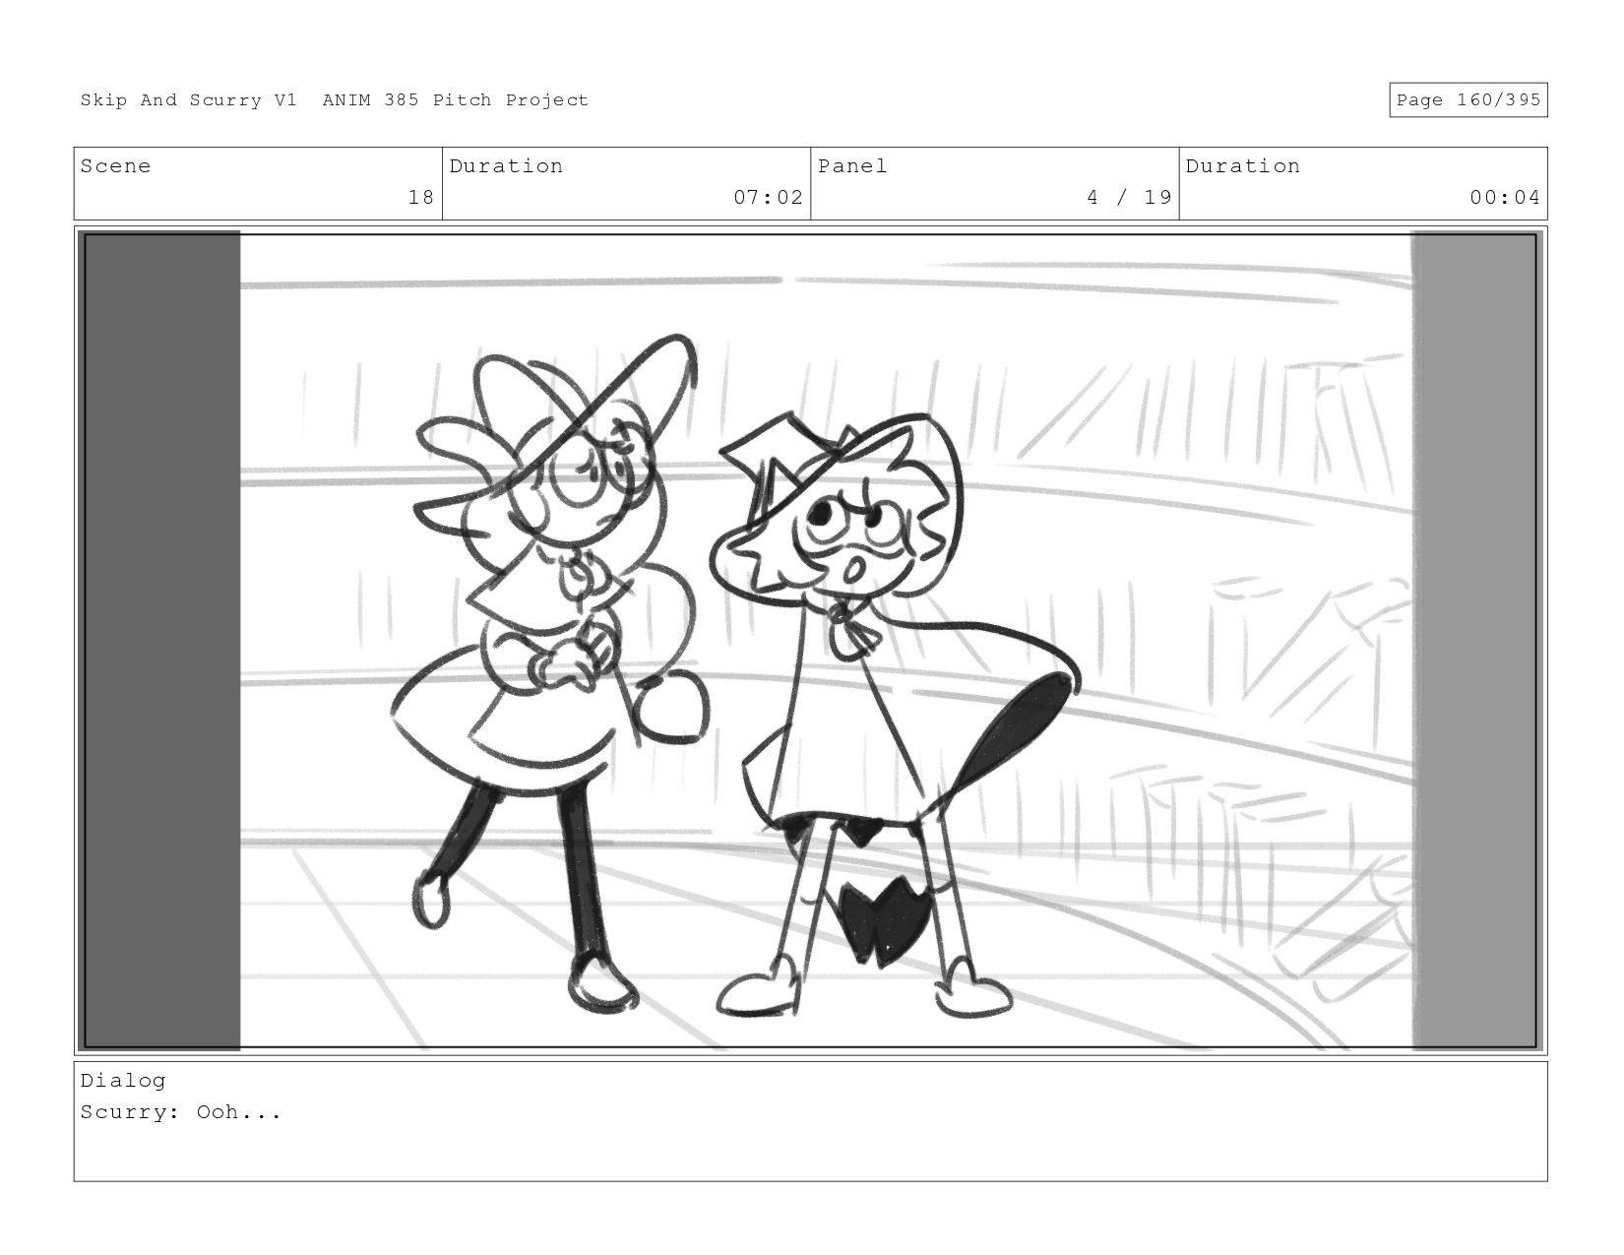Click the scene number '18'
This screenshot has height=1255, width=1624.
pyautogui.click(x=421, y=198)
